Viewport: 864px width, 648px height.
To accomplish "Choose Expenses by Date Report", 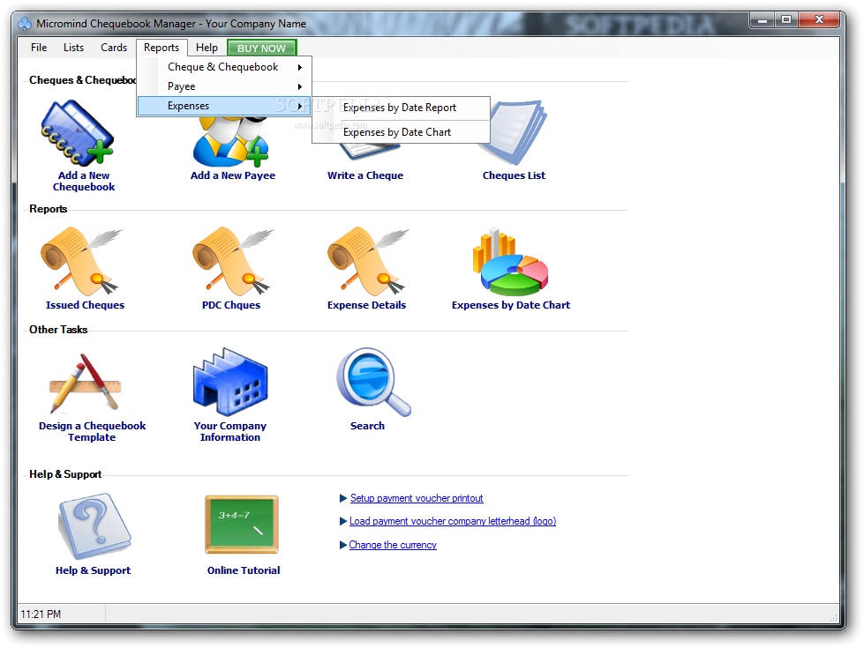I will click(x=401, y=108).
